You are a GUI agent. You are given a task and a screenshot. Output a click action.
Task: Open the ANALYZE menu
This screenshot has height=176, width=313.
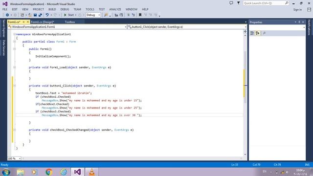click(115, 9)
